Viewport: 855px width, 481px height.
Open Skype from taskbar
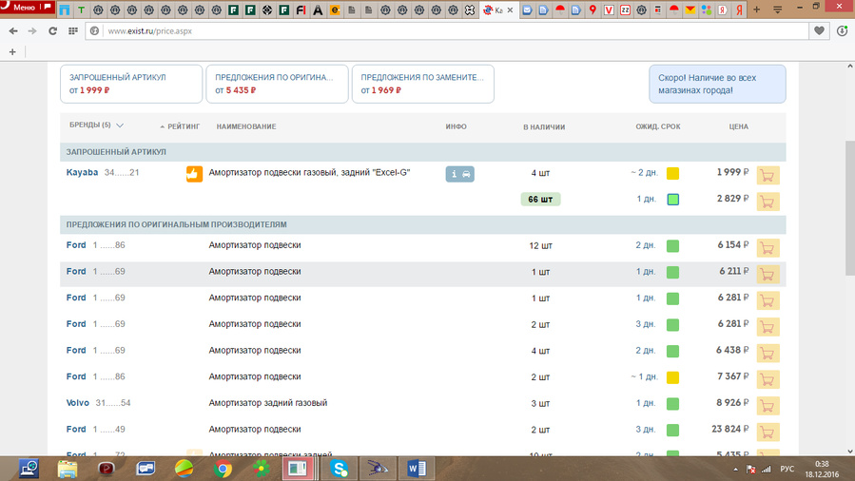tap(339, 469)
